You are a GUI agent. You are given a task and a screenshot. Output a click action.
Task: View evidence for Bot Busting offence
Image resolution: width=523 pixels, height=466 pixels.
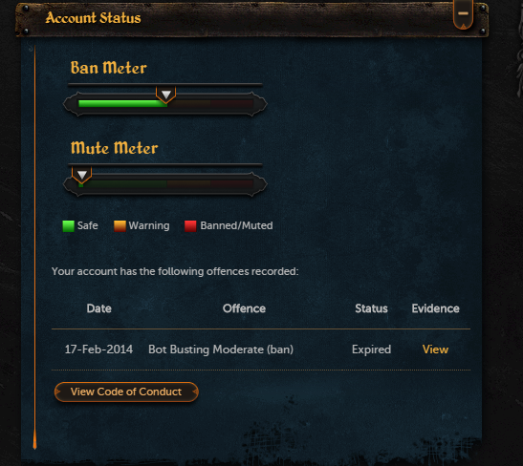point(435,349)
